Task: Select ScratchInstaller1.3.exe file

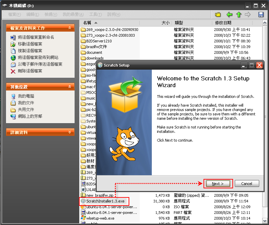Action: click(105, 201)
